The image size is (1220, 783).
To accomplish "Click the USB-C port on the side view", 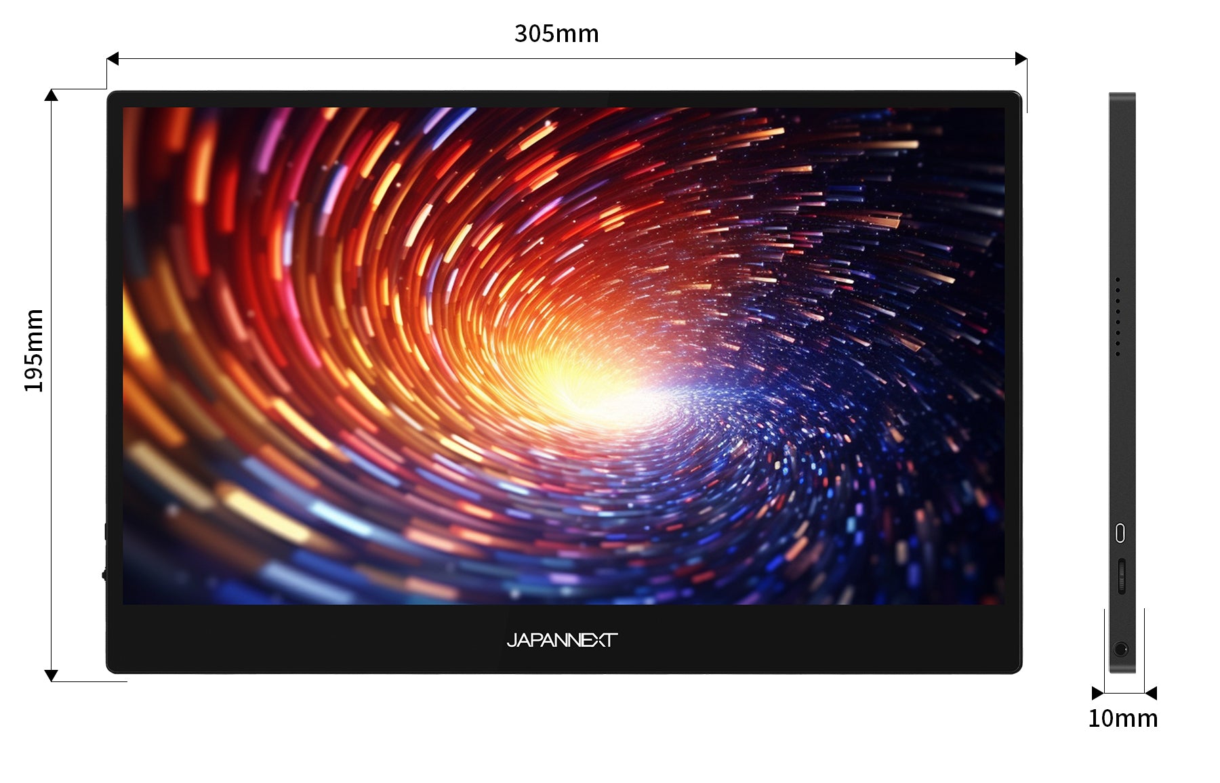I will coord(1120,532).
